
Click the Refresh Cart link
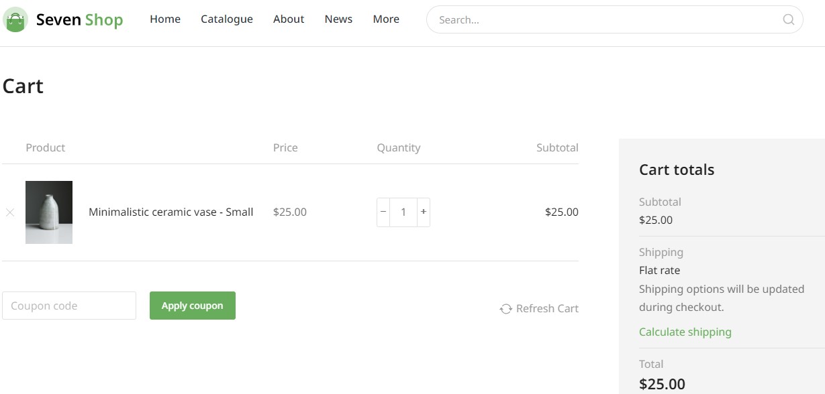point(539,309)
